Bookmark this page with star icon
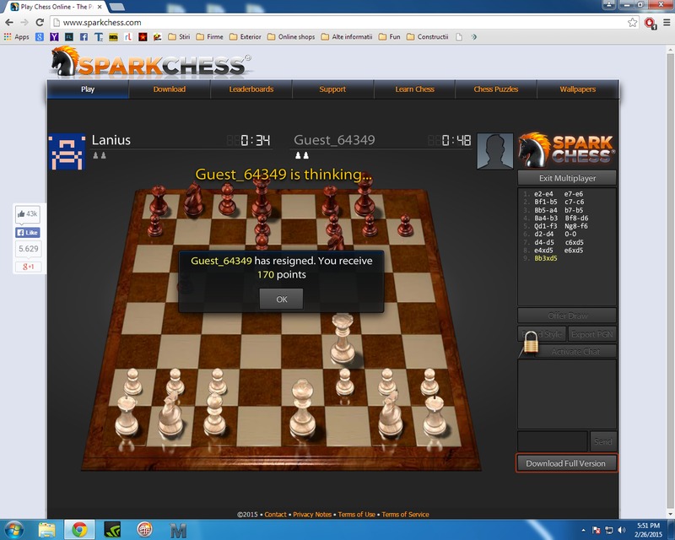Viewport: 675px width, 540px height. (x=632, y=23)
